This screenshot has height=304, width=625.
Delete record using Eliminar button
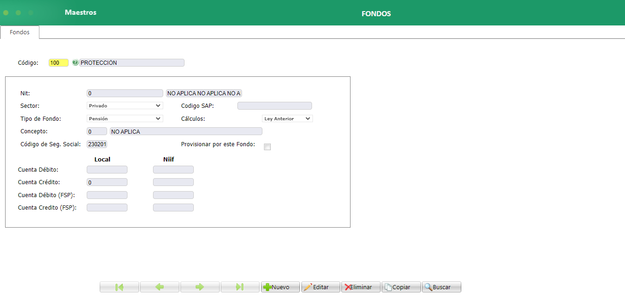pos(361,287)
